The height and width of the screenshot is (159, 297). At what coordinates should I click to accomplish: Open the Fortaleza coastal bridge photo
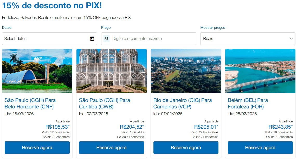260,71
